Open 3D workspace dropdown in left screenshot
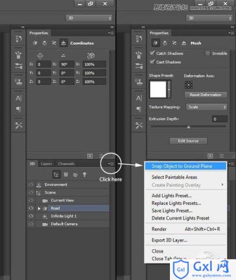The width and height of the screenshot is (236, 280). coord(89,18)
